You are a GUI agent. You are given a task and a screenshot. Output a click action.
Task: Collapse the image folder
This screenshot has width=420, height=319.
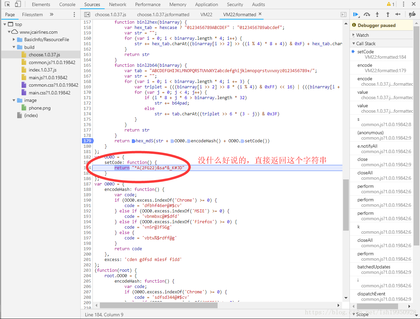pos(14,100)
